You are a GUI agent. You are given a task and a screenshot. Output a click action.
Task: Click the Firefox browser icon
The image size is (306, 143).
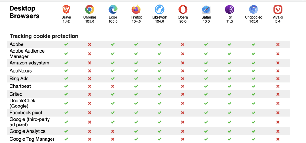pos(136,10)
